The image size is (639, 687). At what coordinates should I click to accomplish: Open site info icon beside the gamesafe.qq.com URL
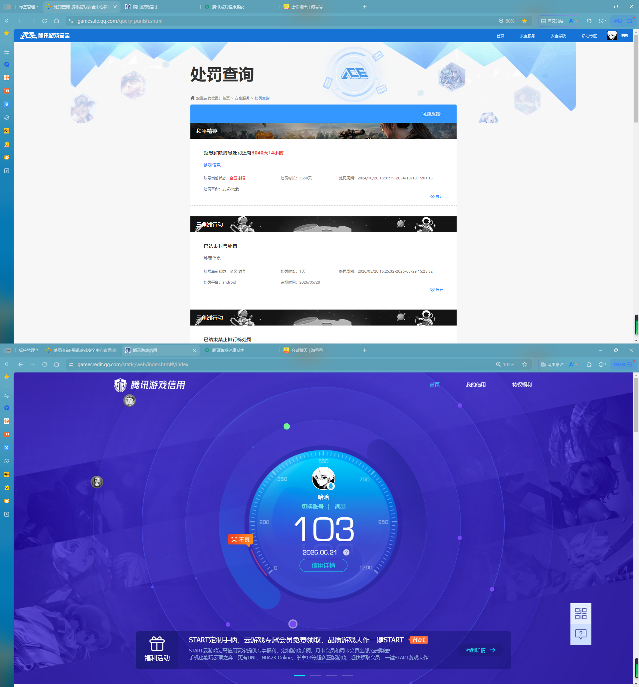coord(71,21)
